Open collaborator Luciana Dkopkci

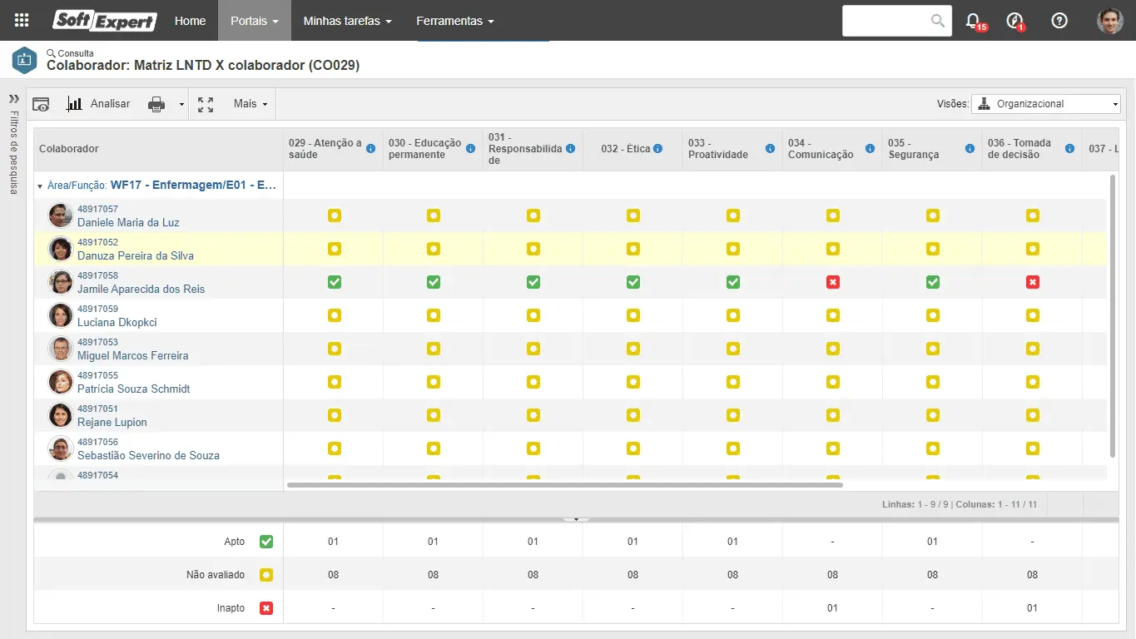pos(117,322)
